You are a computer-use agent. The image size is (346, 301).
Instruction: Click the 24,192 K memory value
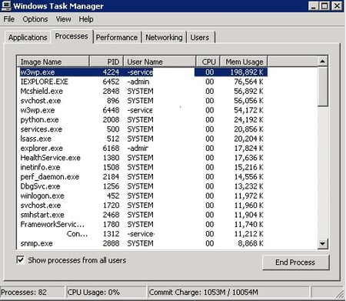[x=248, y=119]
